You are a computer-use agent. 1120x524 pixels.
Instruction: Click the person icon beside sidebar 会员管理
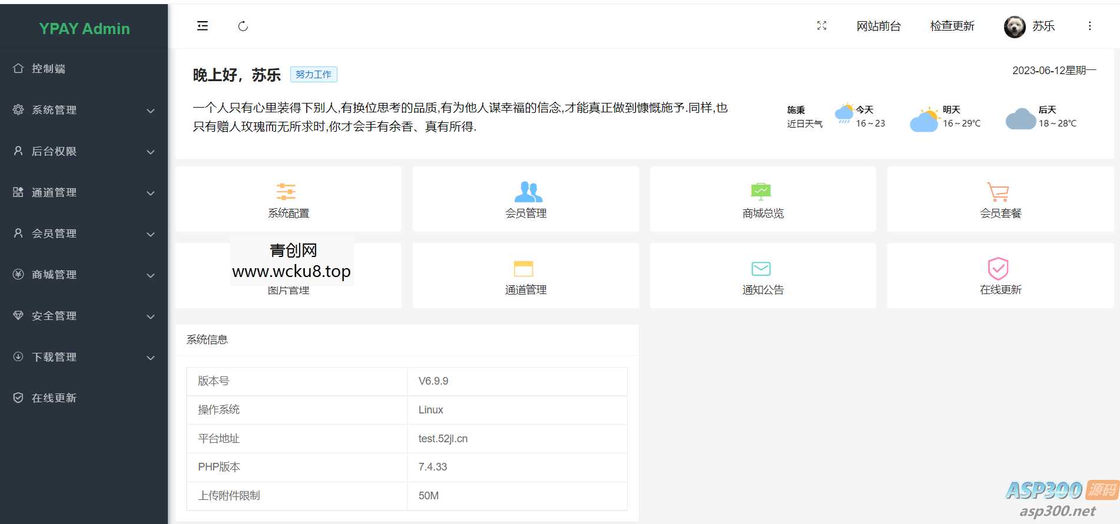coord(18,233)
